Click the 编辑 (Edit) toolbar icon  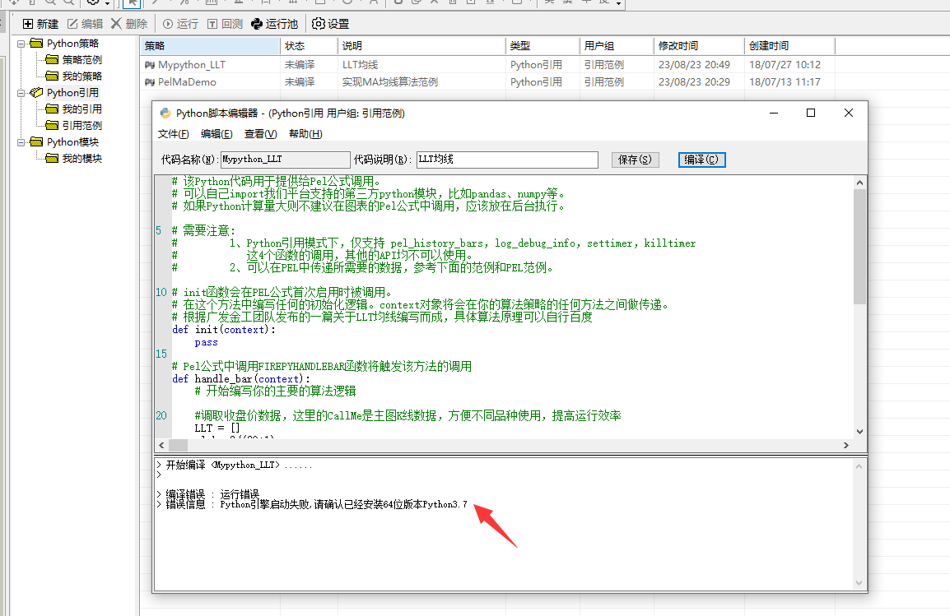coord(72,24)
